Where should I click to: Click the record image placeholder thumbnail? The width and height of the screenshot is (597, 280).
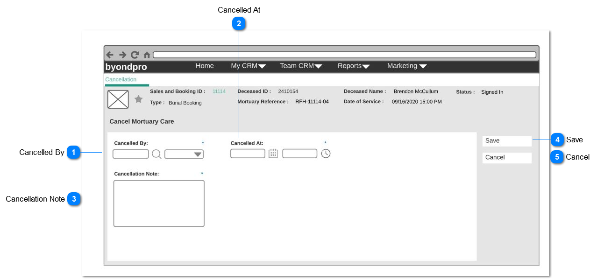pos(118,99)
